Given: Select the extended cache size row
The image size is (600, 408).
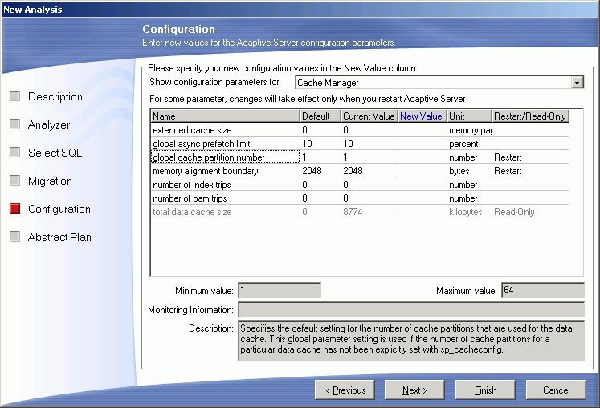Looking at the screenshot, I should [x=224, y=130].
